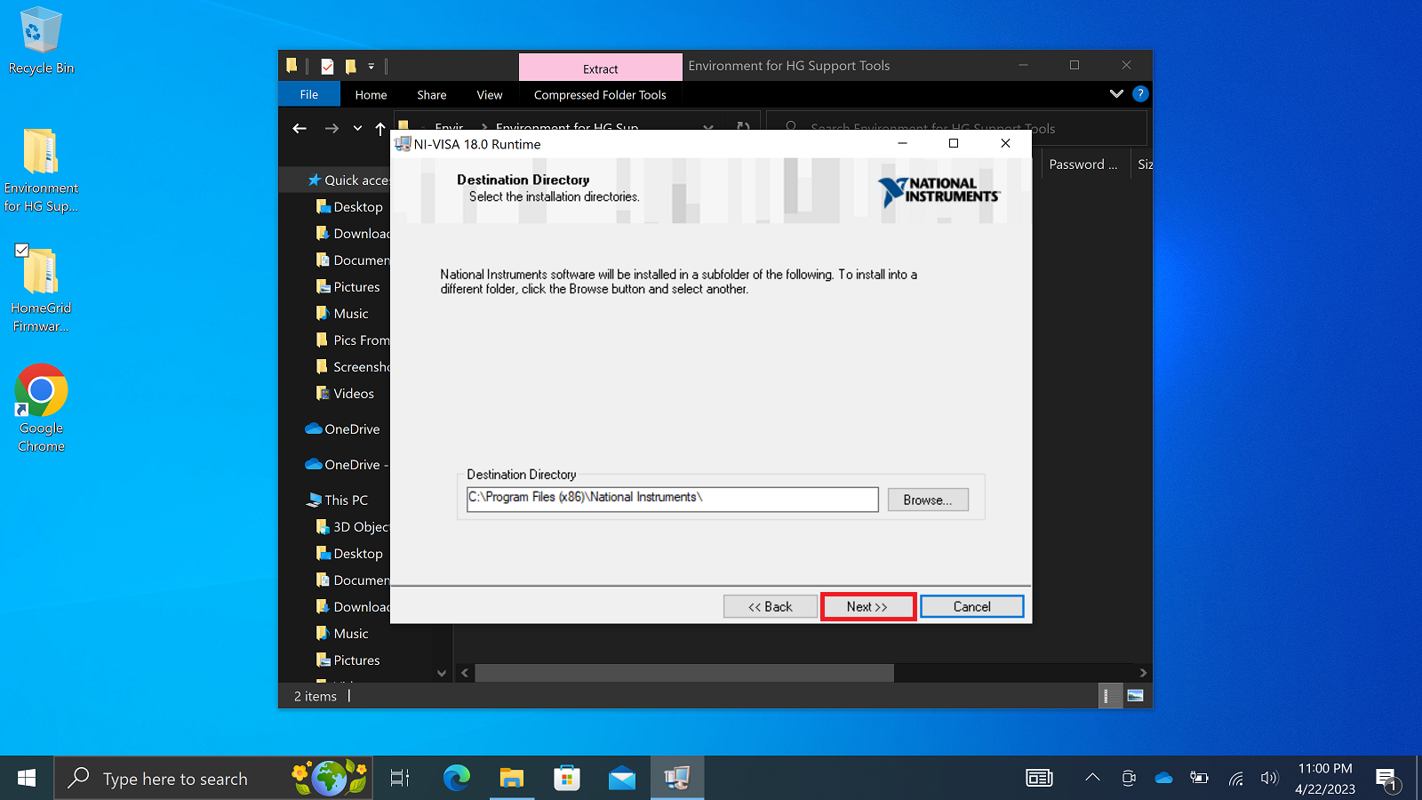
Task: Click Next in the NI-VISA installer
Action: click(x=867, y=606)
